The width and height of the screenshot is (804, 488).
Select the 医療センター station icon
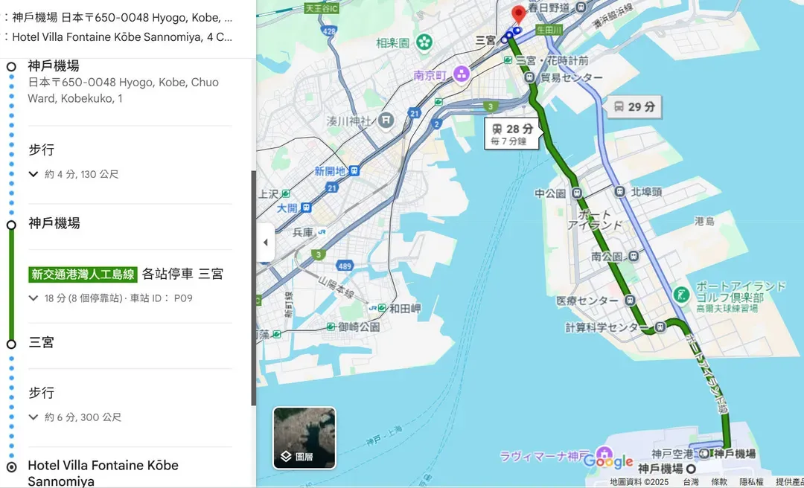tap(630, 301)
